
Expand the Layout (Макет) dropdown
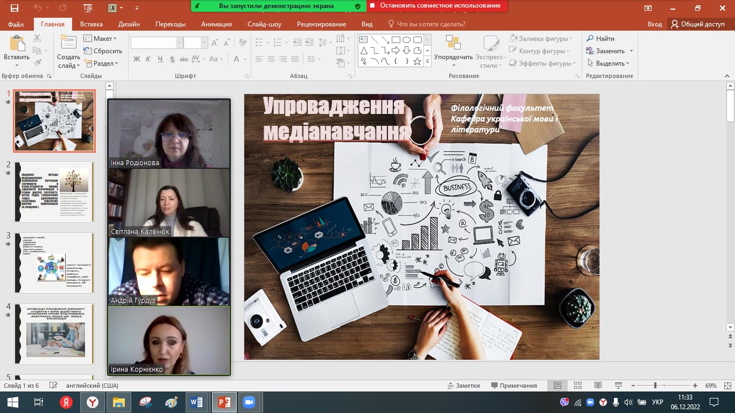pos(101,39)
